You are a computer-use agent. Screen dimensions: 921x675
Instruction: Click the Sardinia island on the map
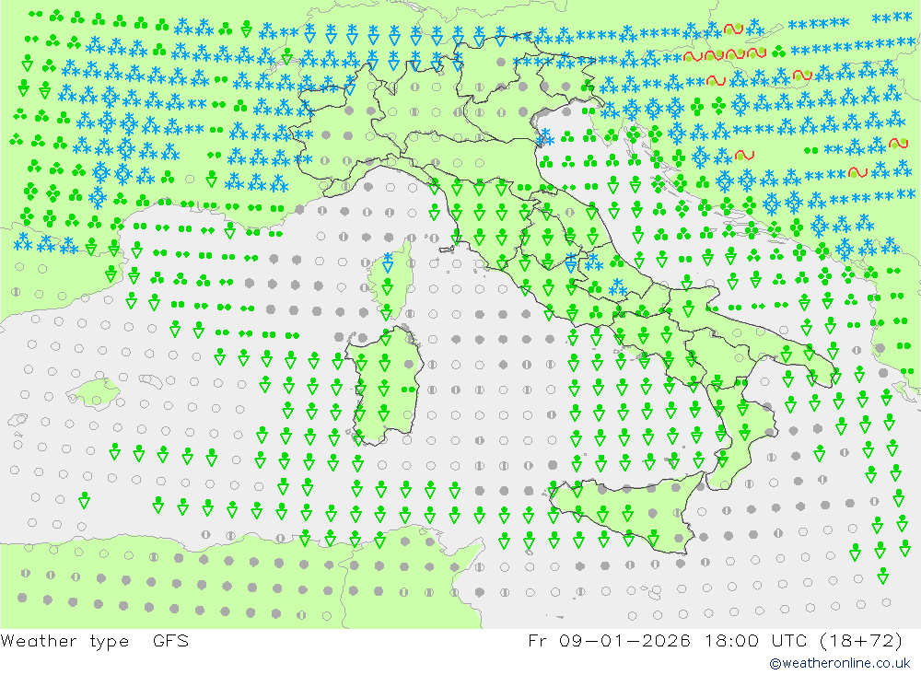tap(385, 385)
